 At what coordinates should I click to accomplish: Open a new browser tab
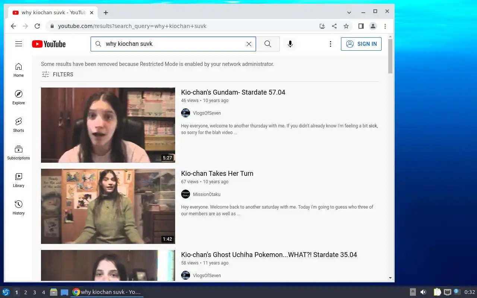pos(106,13)
